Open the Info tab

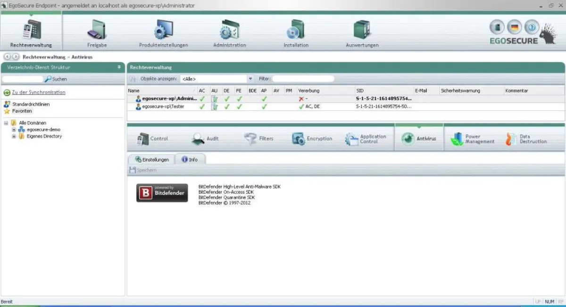pyautogui.click(x=191, y=159)
